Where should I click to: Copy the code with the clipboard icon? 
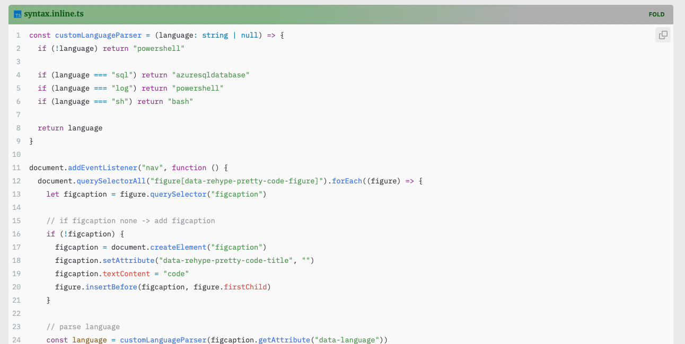[x=663, y=36]
